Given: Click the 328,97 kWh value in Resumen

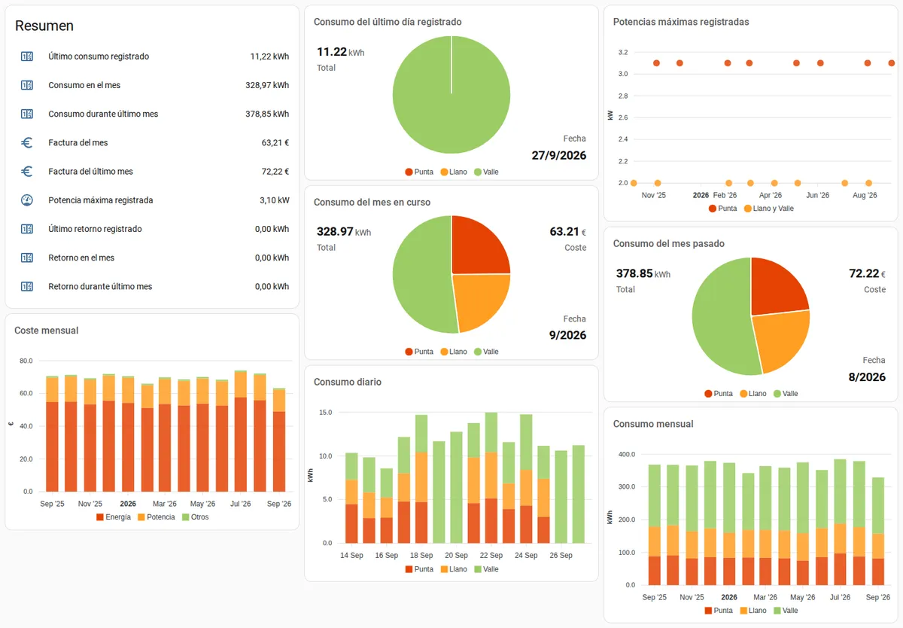Looking at the screenshot, I should tap(267, 85).
